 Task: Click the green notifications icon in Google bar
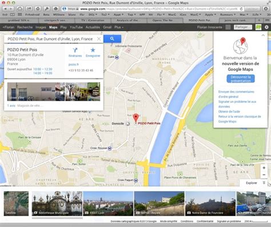click(x=258, y=27)
